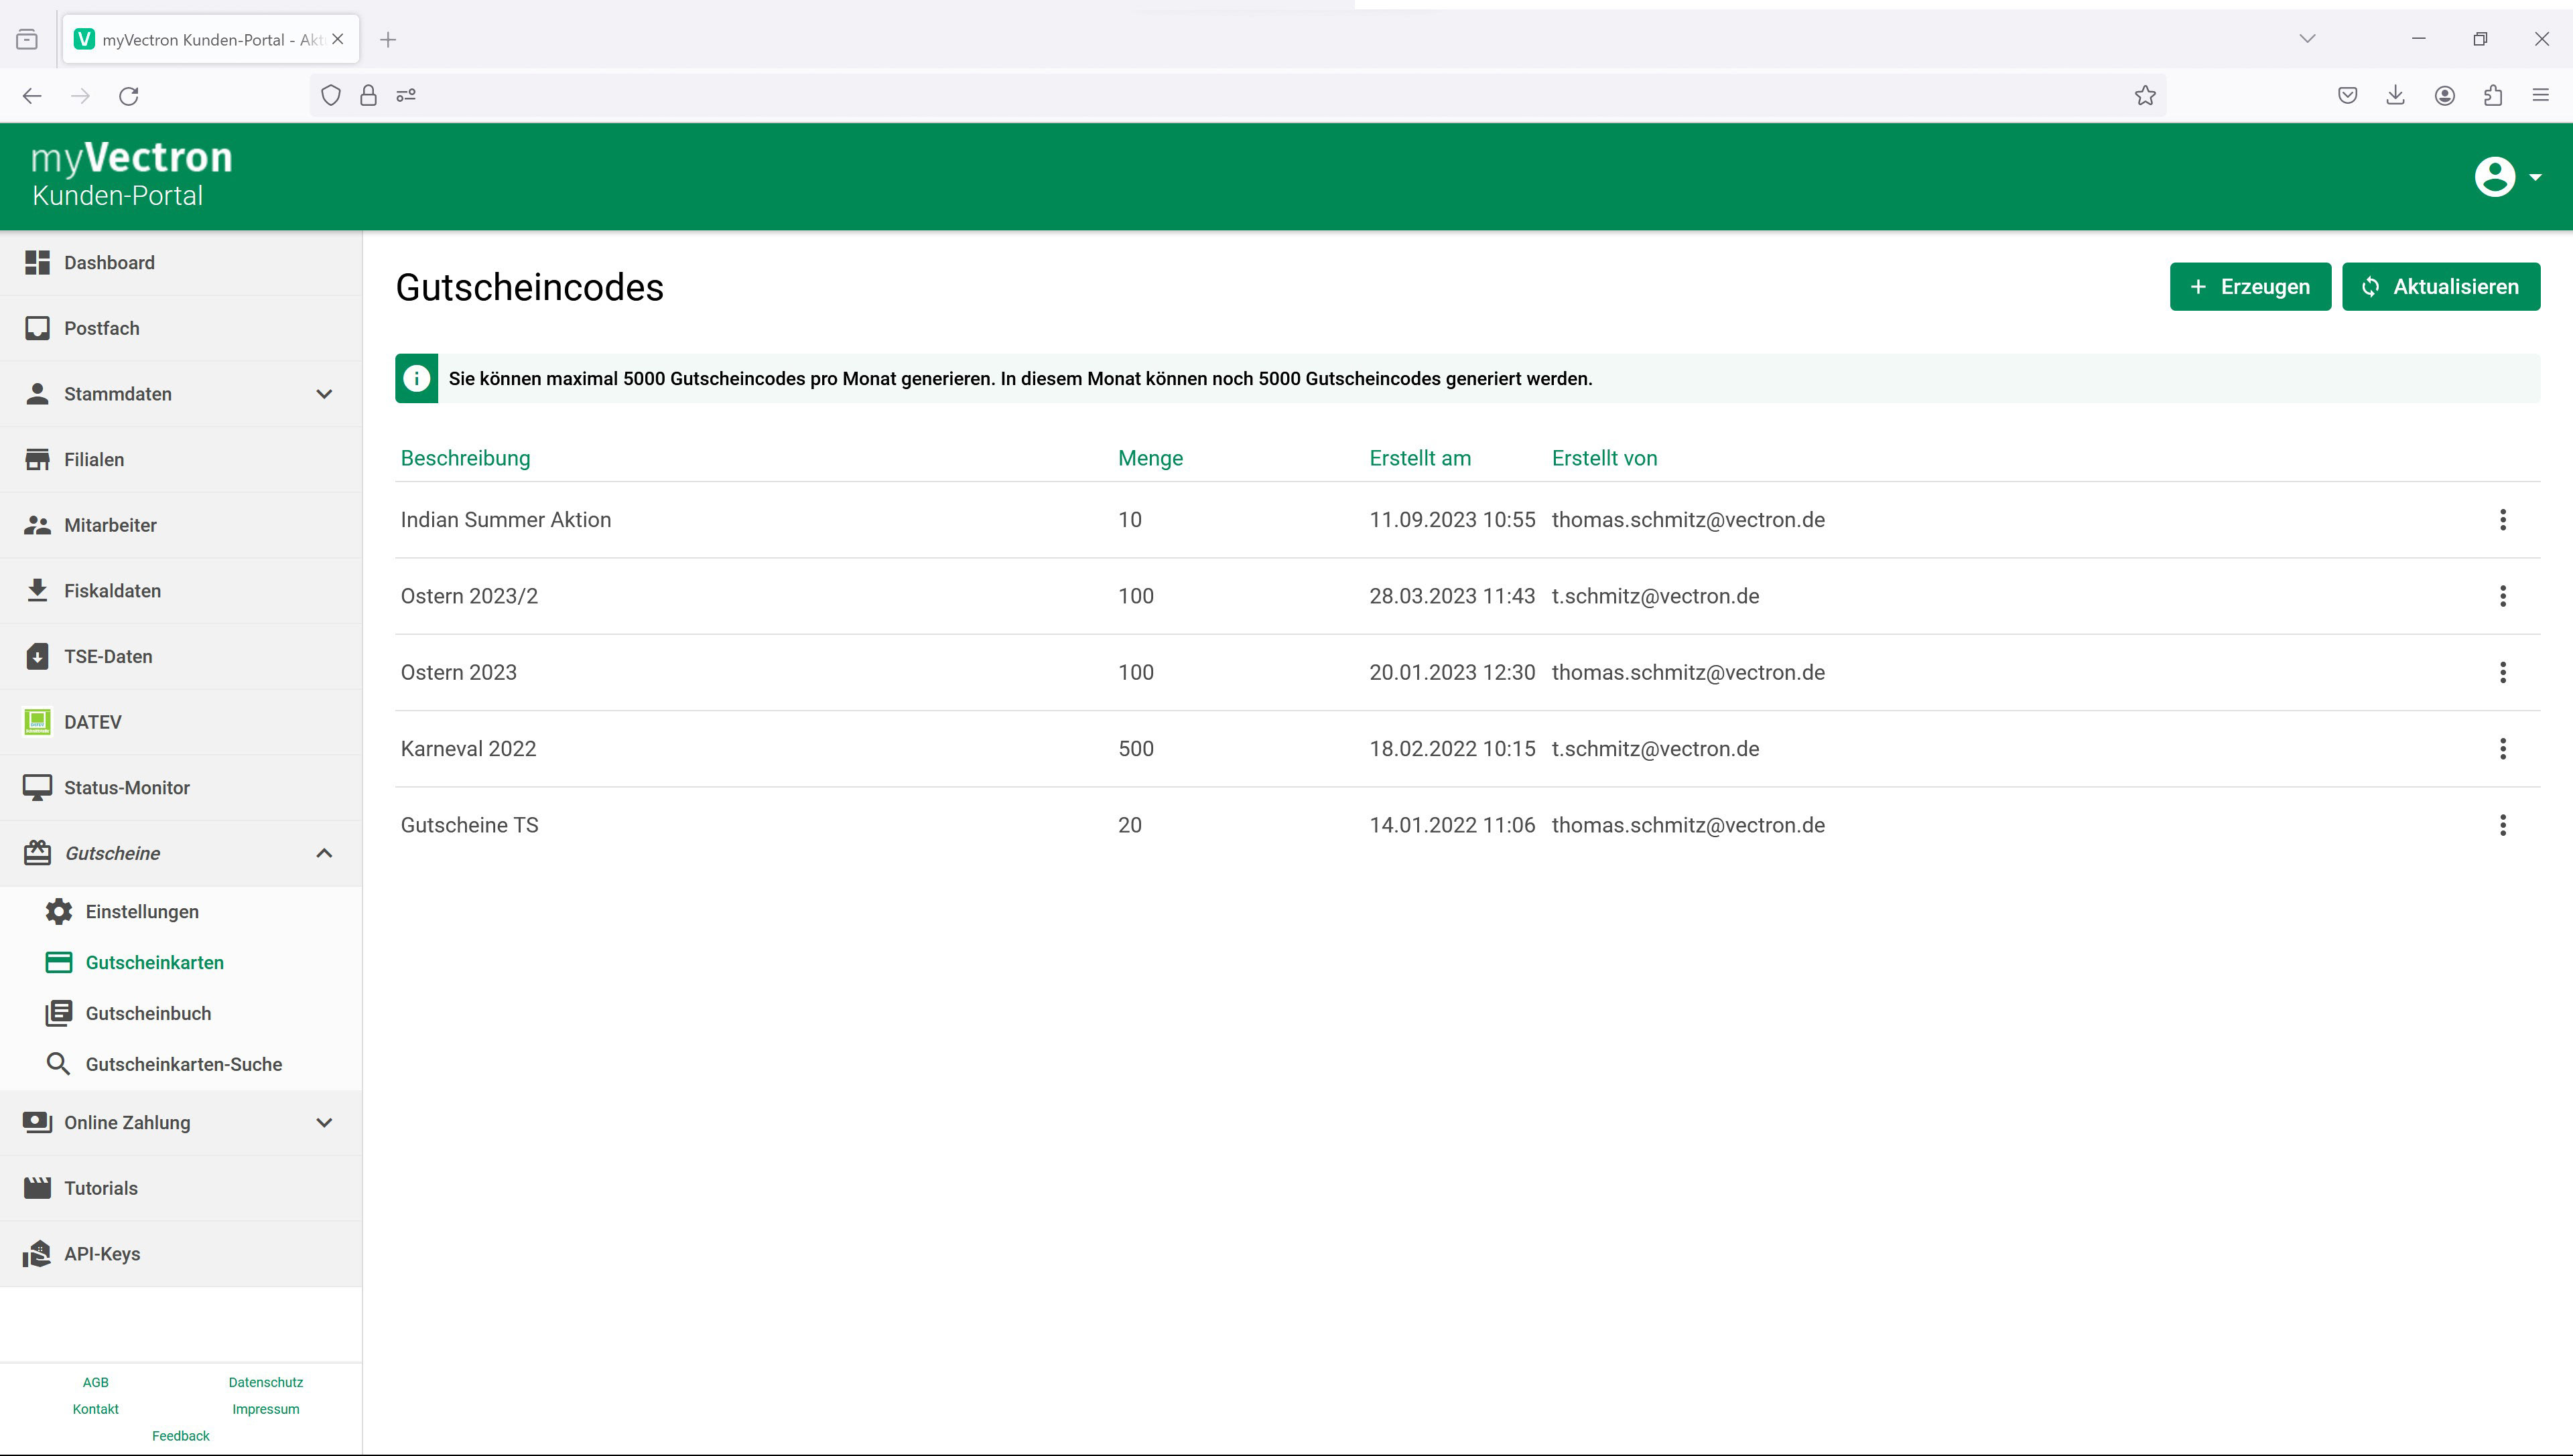
Task: Select the Gutscheinbuch menu item
Action: (x=148, y=1013)
